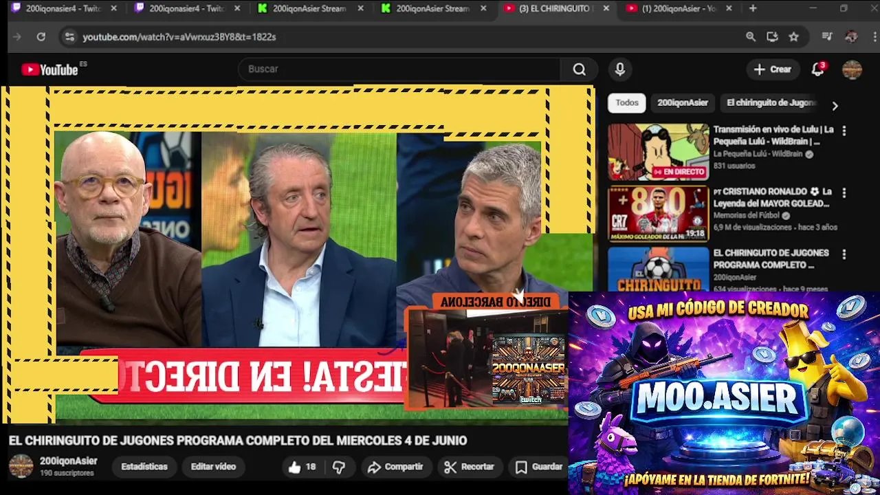This screenshot has width=880, height=495.
Task: Open site information icon beside URL
Action: [x=69, y=36]
